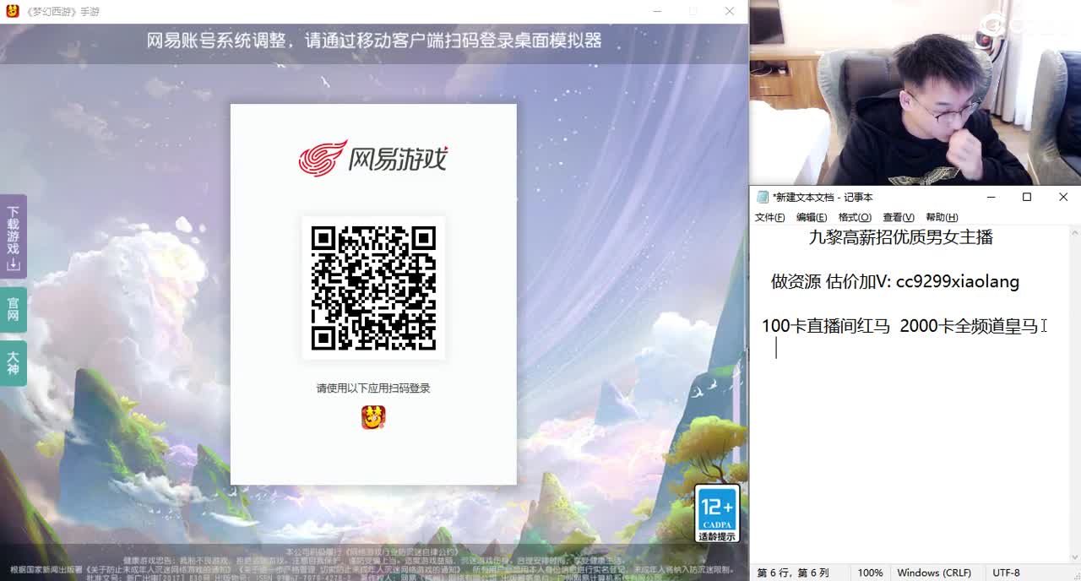Minimize the Notepad window
This screenshot has height=581, width=1081.
[991, 197]
